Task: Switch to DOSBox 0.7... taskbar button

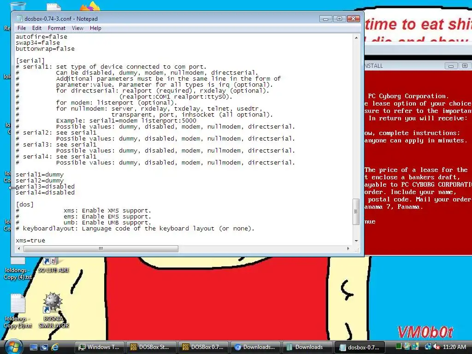Action: click(x=204, y=347)
